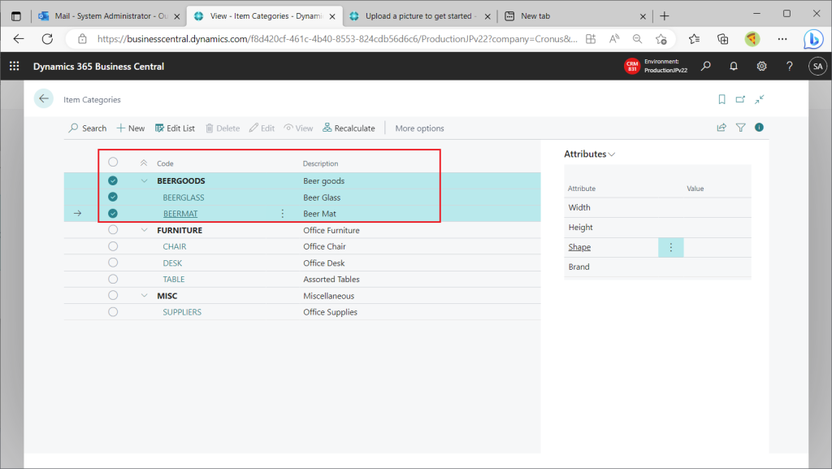Switch to the New tab
832x469 pixels.
pos(574,16)
